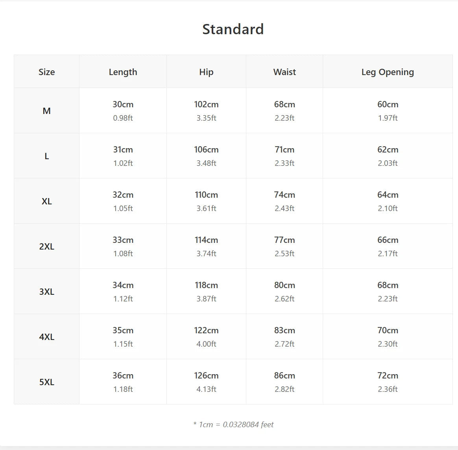Viewport: 458px width, 450px height.
Task: Click the 71cm waist value for L
Action: tap(284, 150)
